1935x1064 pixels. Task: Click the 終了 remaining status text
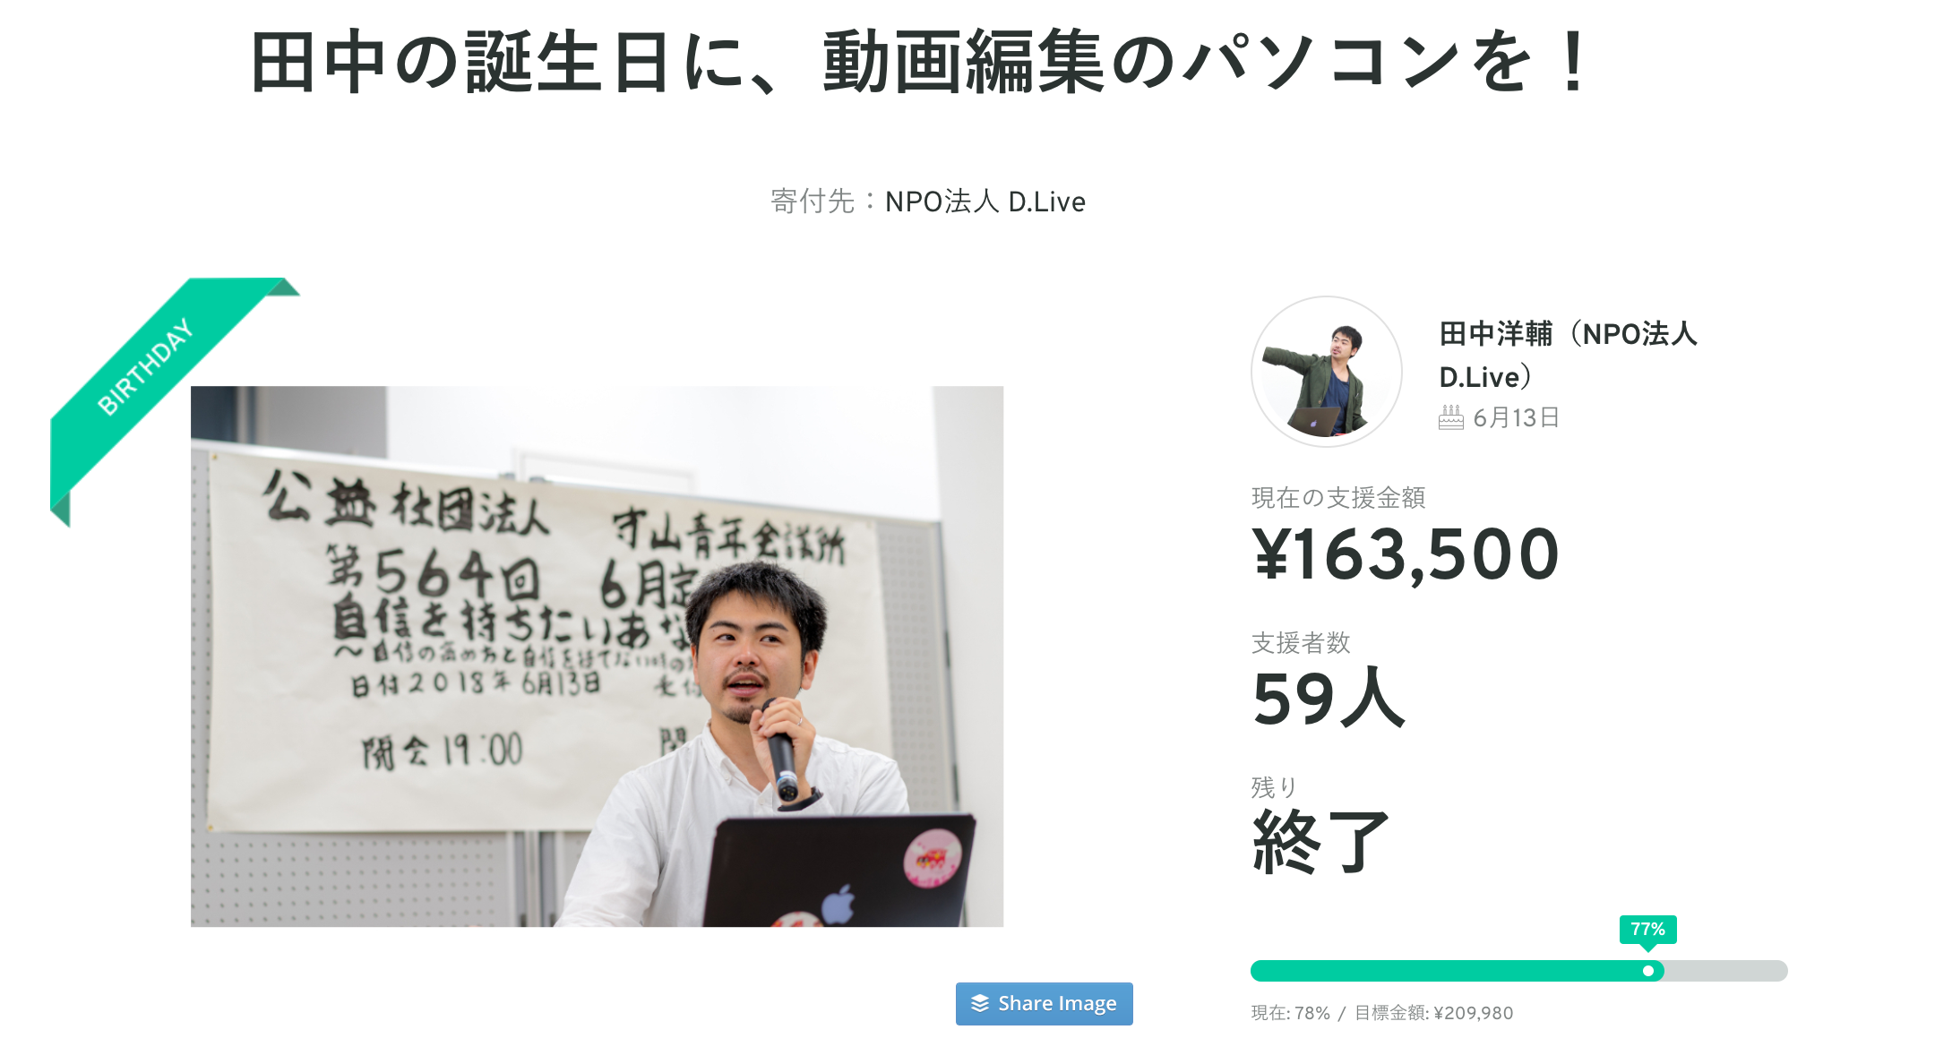click(x=1320, y=842)
